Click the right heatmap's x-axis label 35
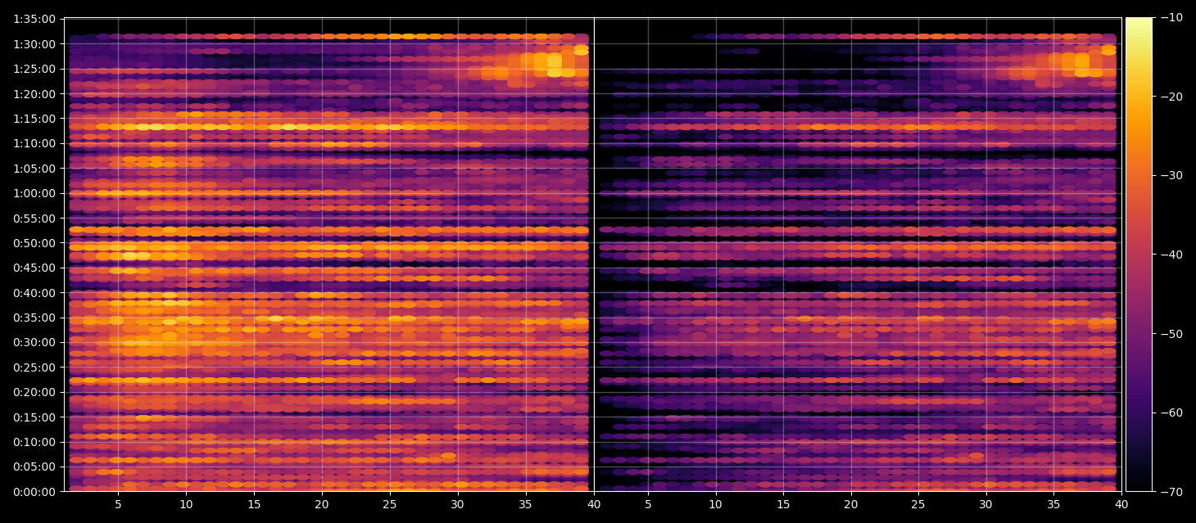Image resolution: width=1196 pixels, height=523 pixels. (1053, 505)
